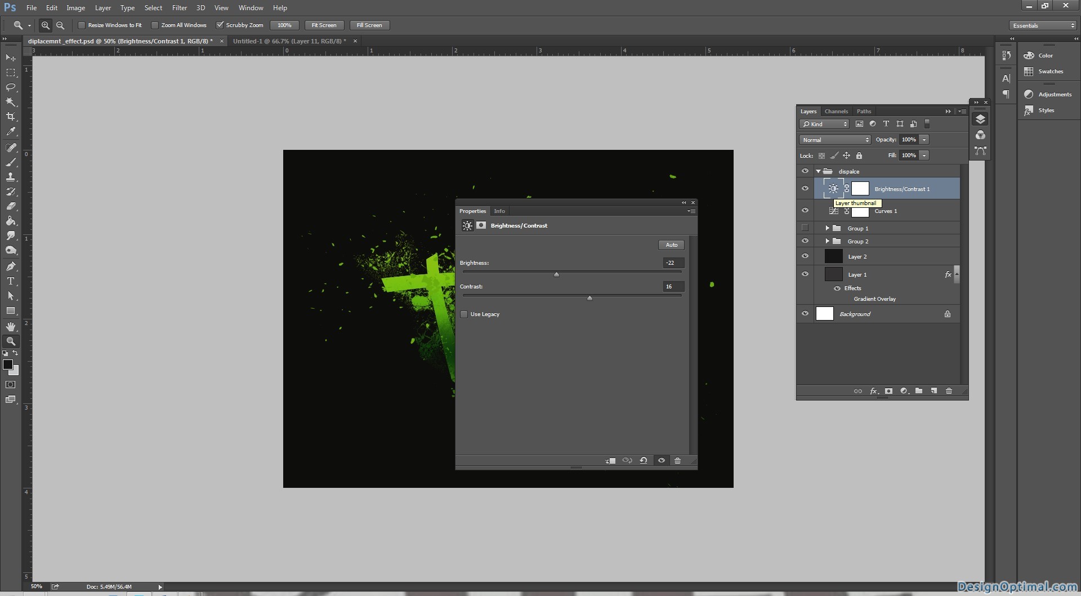The height and width of the screenshot is (596, 1081).
Task: Select the Horizontal Type tool
Action: coord(11,281)
